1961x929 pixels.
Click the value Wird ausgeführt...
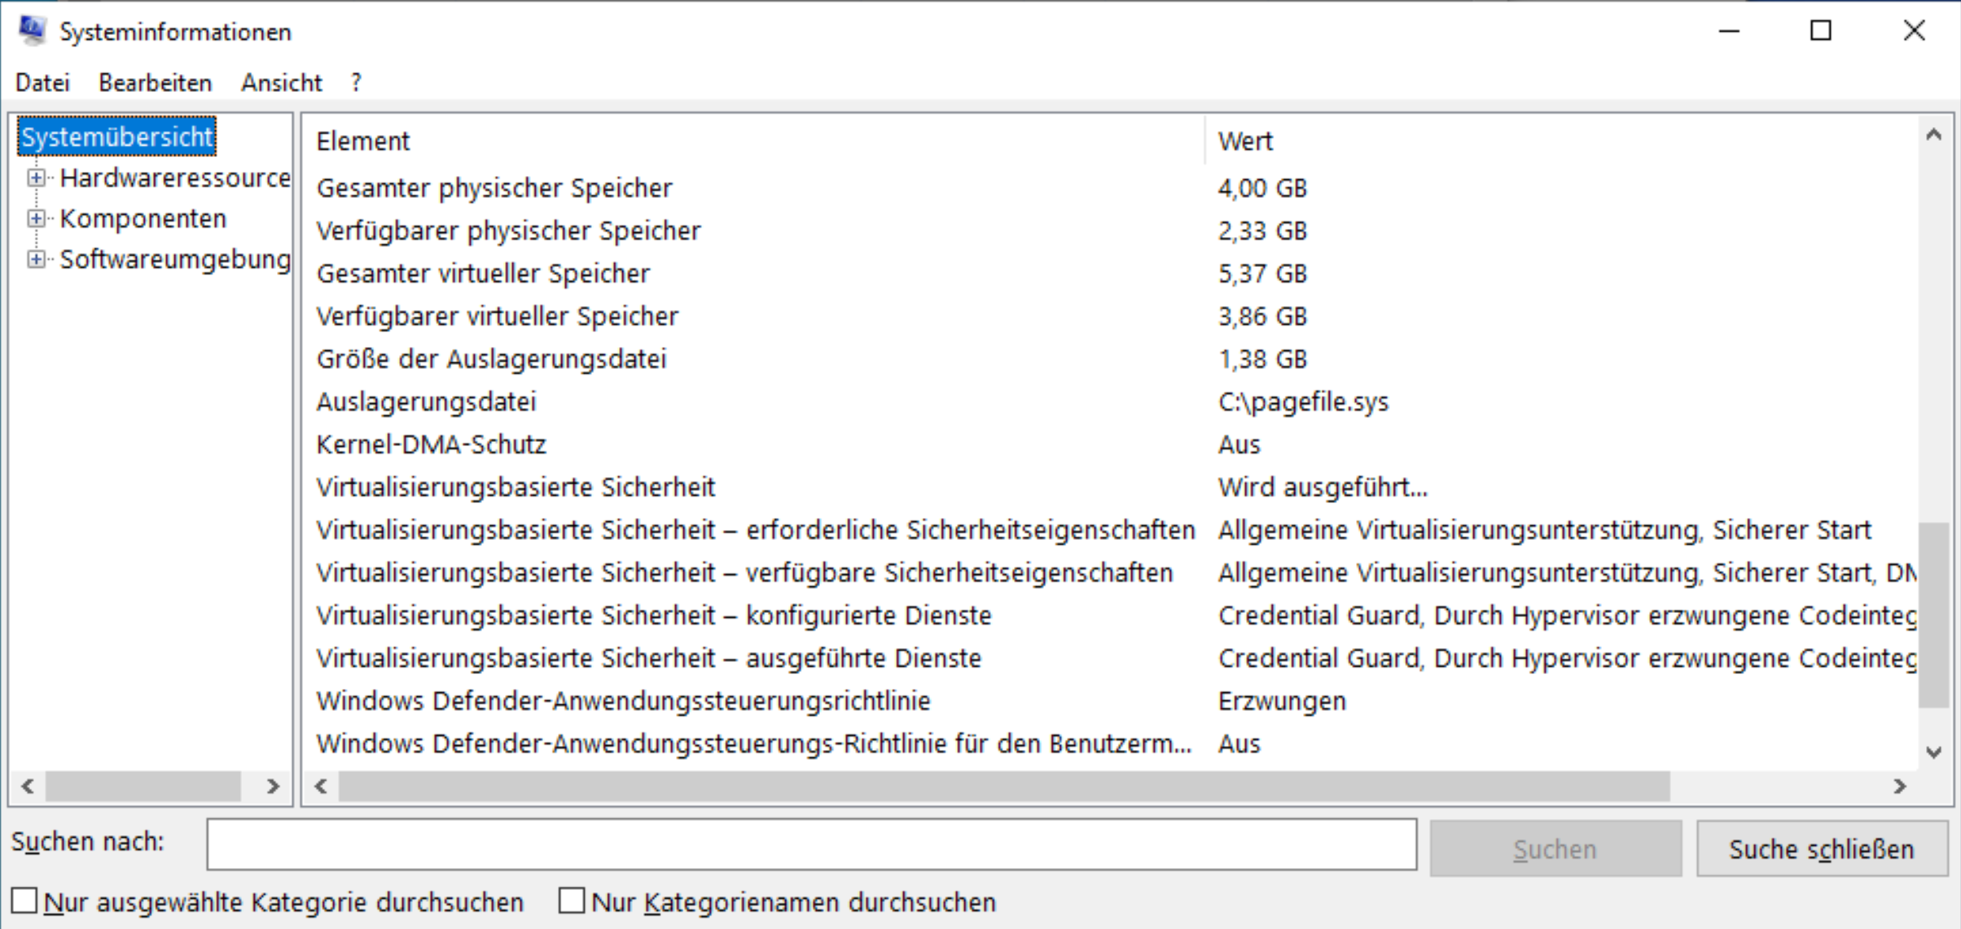pos(1323,488)
